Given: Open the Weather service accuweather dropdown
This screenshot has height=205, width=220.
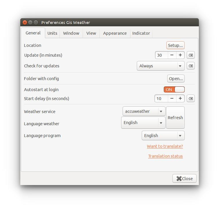Looking at the screenshot, I should 144,111.
